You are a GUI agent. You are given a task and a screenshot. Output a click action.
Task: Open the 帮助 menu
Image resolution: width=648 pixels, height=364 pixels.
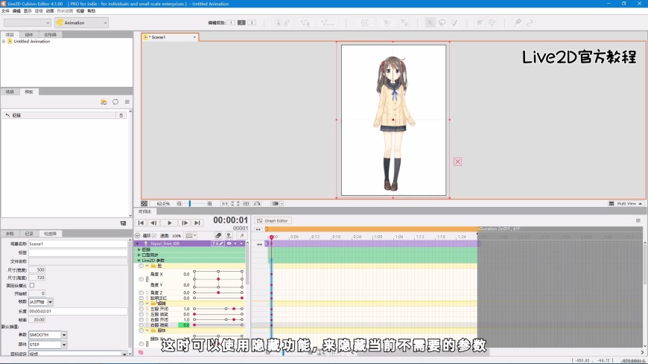click(92, 11)
